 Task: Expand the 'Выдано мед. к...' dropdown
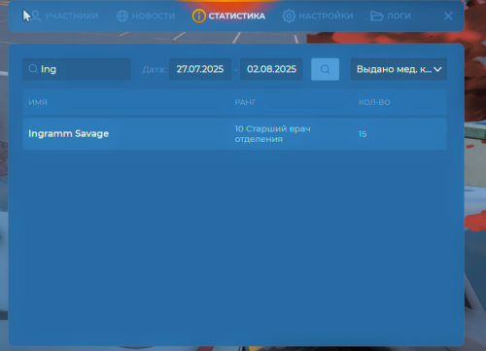pos(399,69)
